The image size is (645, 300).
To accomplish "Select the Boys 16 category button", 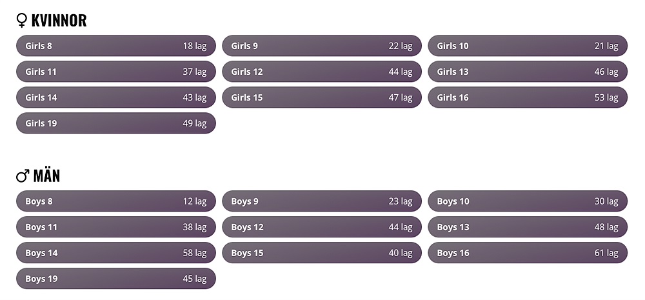I will tap(527, 253).
